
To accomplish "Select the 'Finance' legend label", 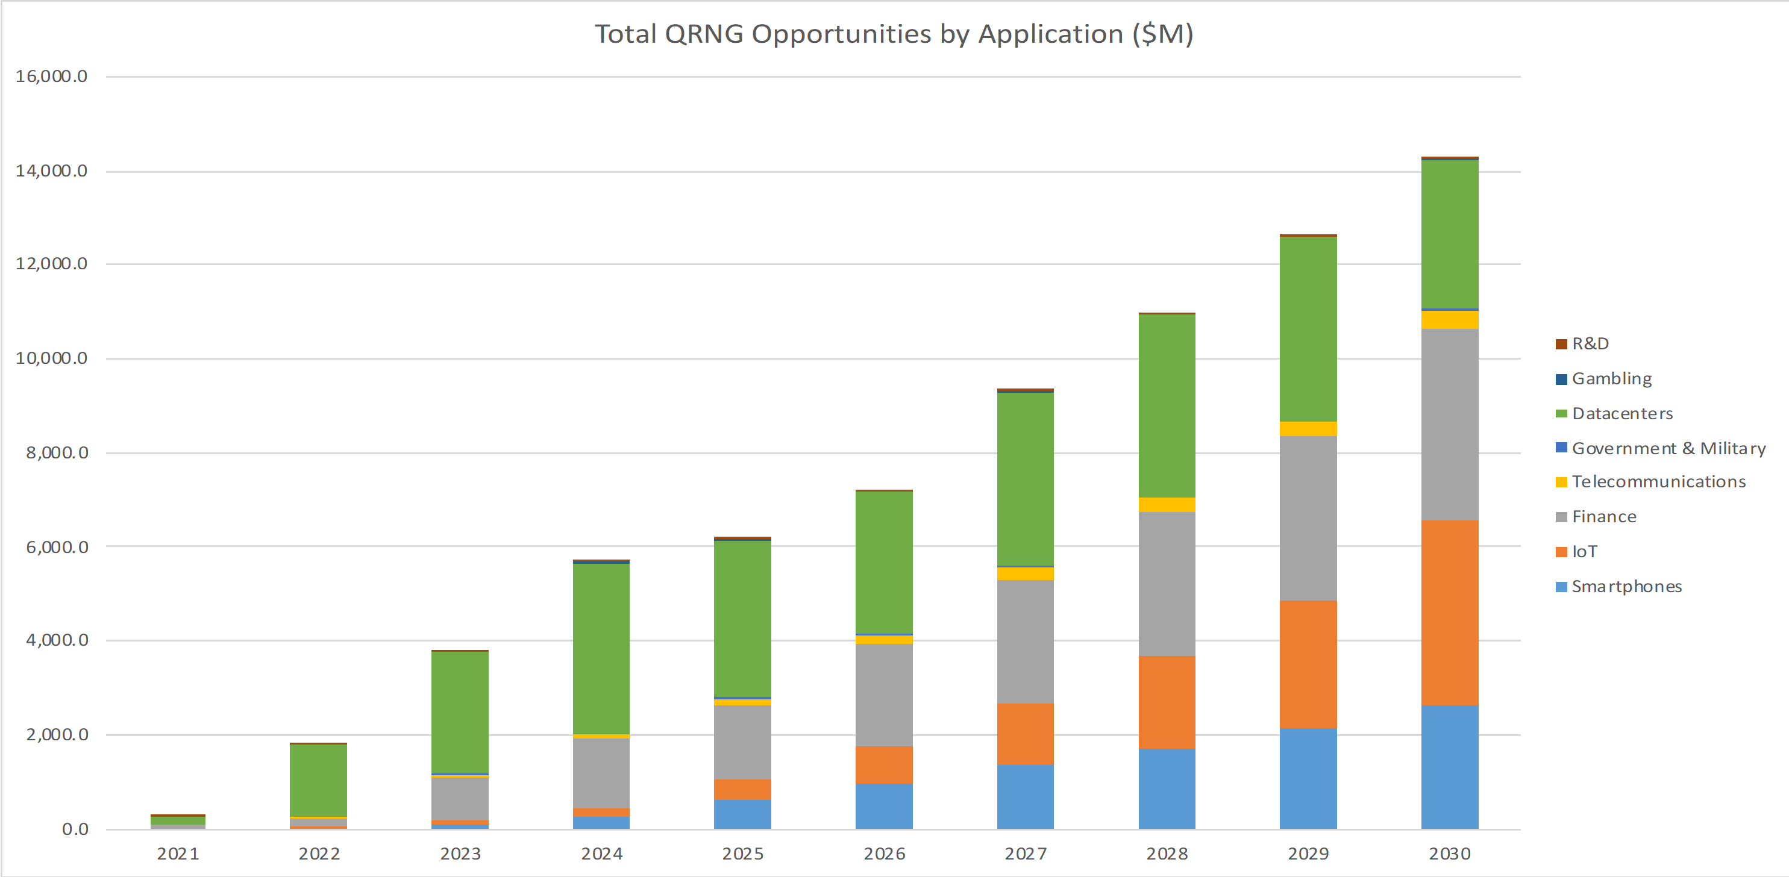I will [1604, 517].
